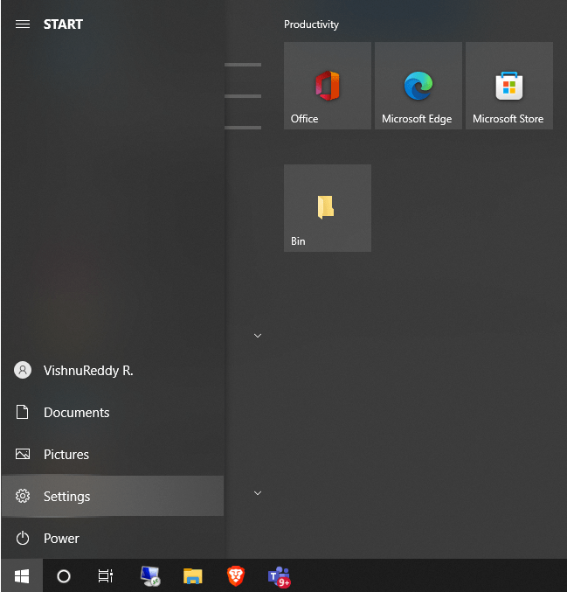Open the Microsoft Store tile
Image resolution: width=567 pixels, height=592 pixels.
pyautogui.click(x=509, y=86)
